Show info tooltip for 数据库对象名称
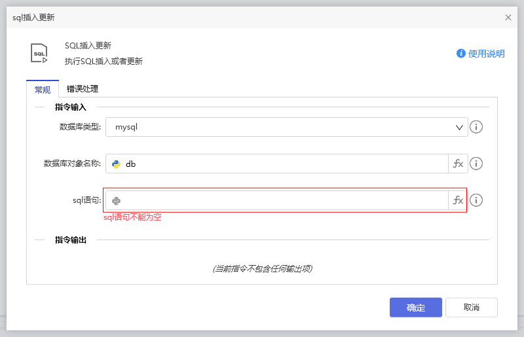 pyautogui.click(x=477, y=164)
